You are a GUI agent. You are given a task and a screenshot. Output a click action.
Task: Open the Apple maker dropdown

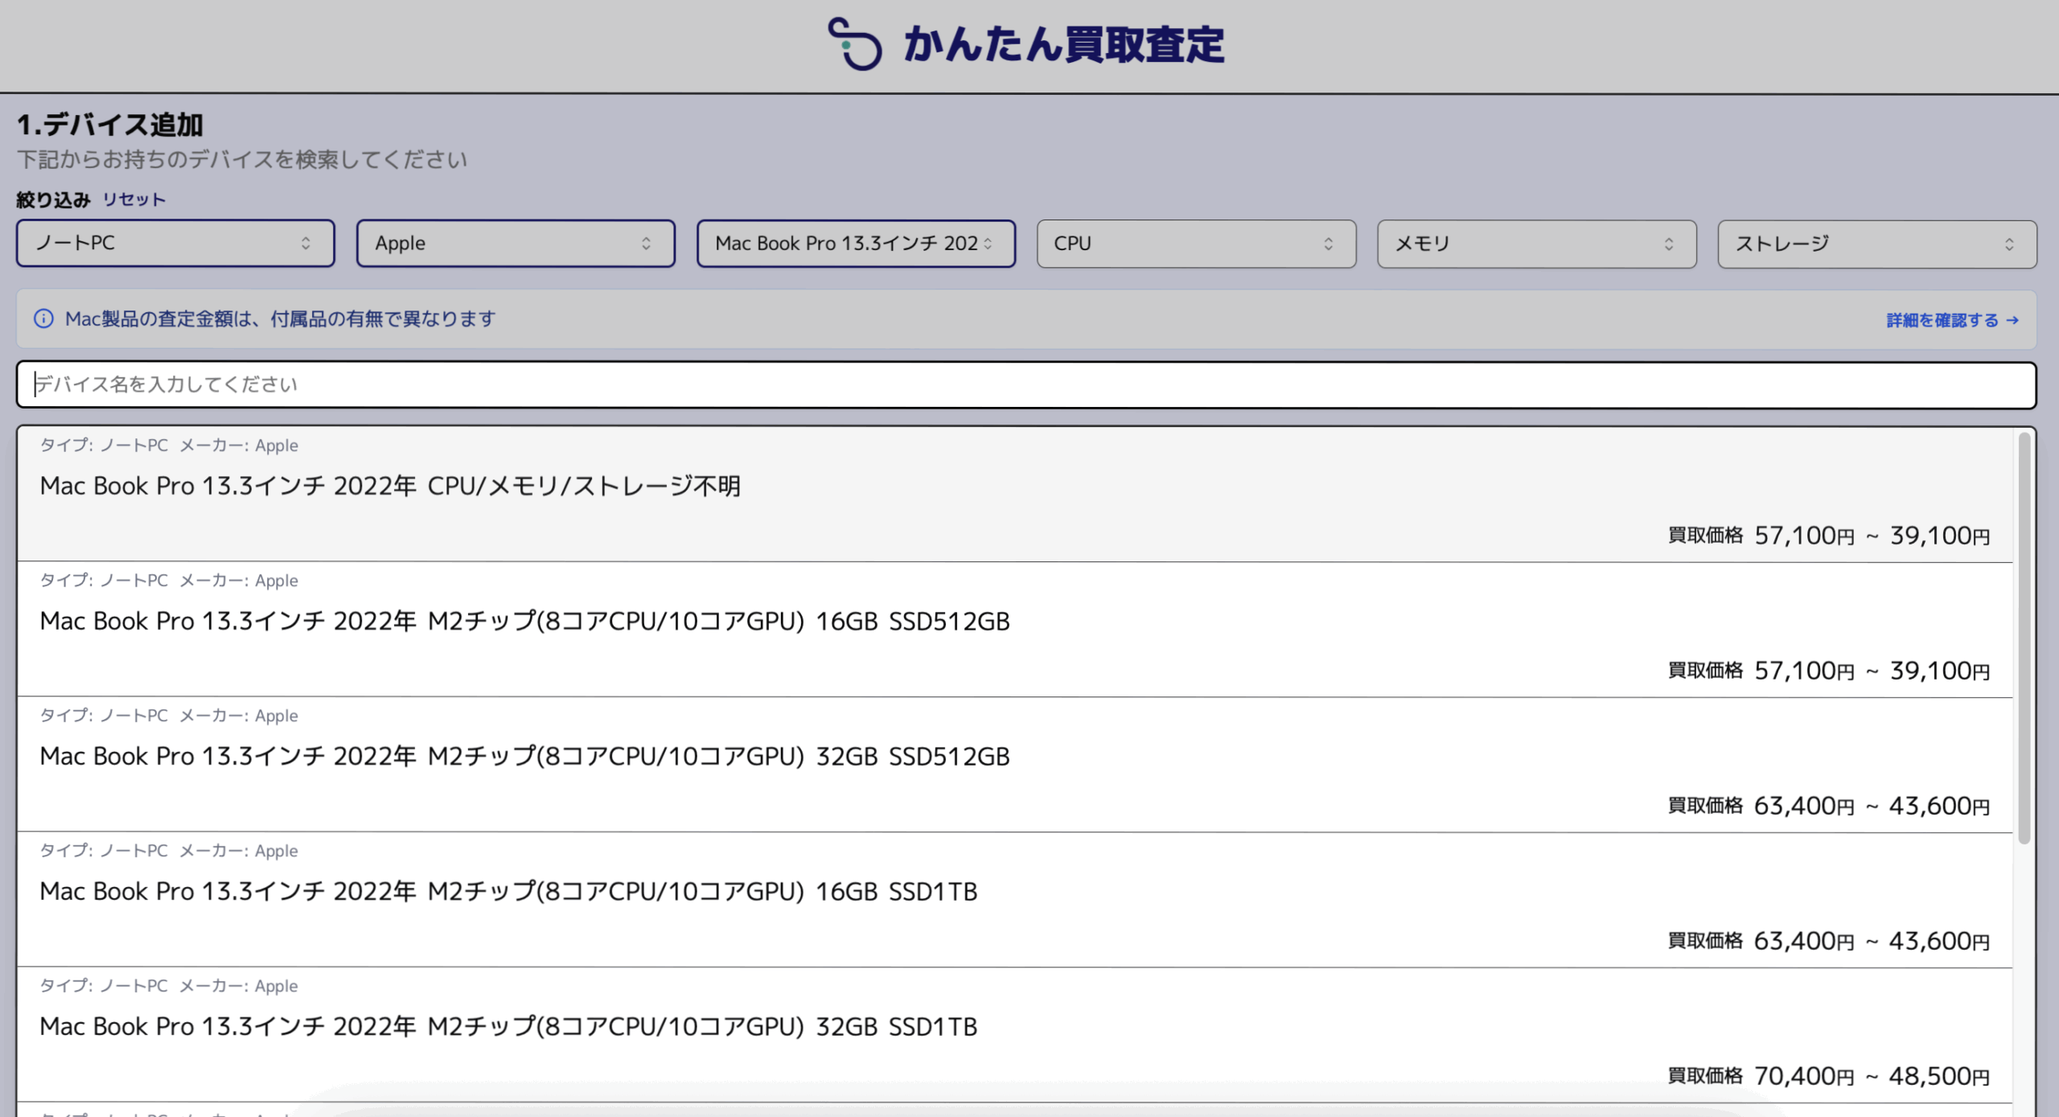pos(515,243)
